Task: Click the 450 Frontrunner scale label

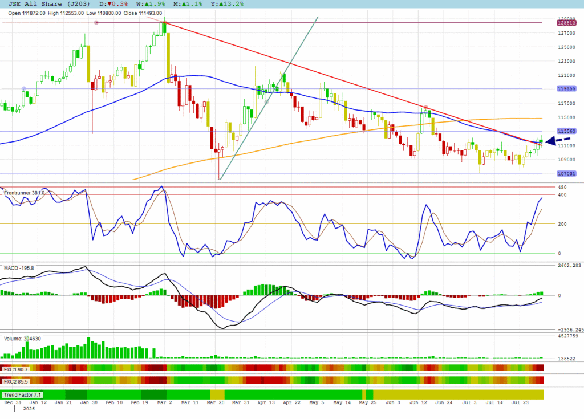Action: click(562, 188)
